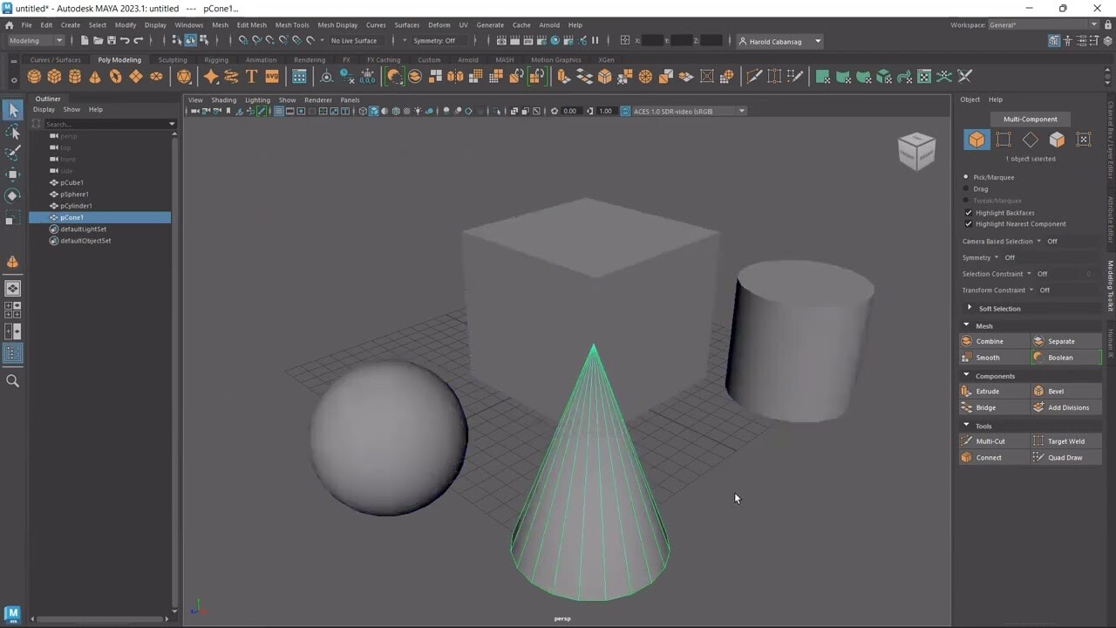Click the Poly Torus icon on the shelf
The image size is (1116, 628).
tap(115, 76)
